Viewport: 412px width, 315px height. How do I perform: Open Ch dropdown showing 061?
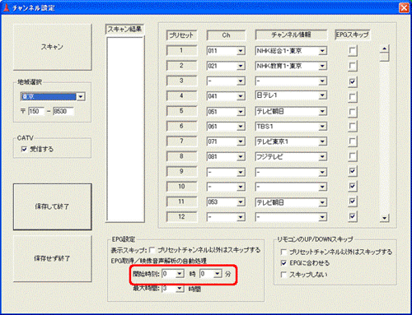point(241,127)
